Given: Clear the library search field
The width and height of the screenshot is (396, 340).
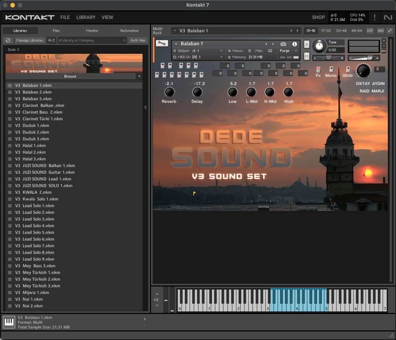Looking at the screenshot, I should [124, 40].
